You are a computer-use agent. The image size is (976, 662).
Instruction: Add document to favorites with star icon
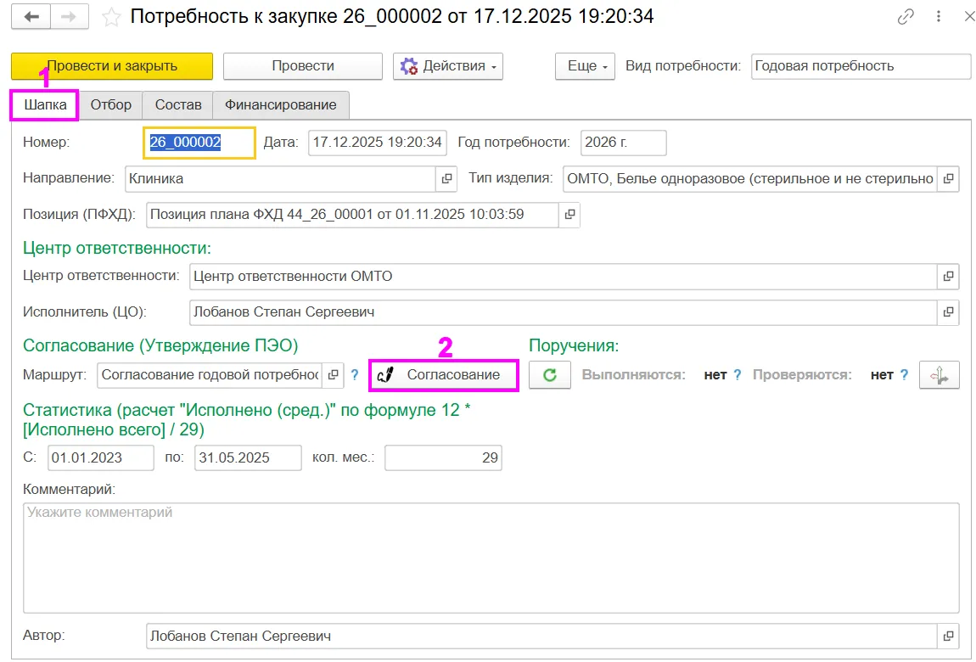111,18
